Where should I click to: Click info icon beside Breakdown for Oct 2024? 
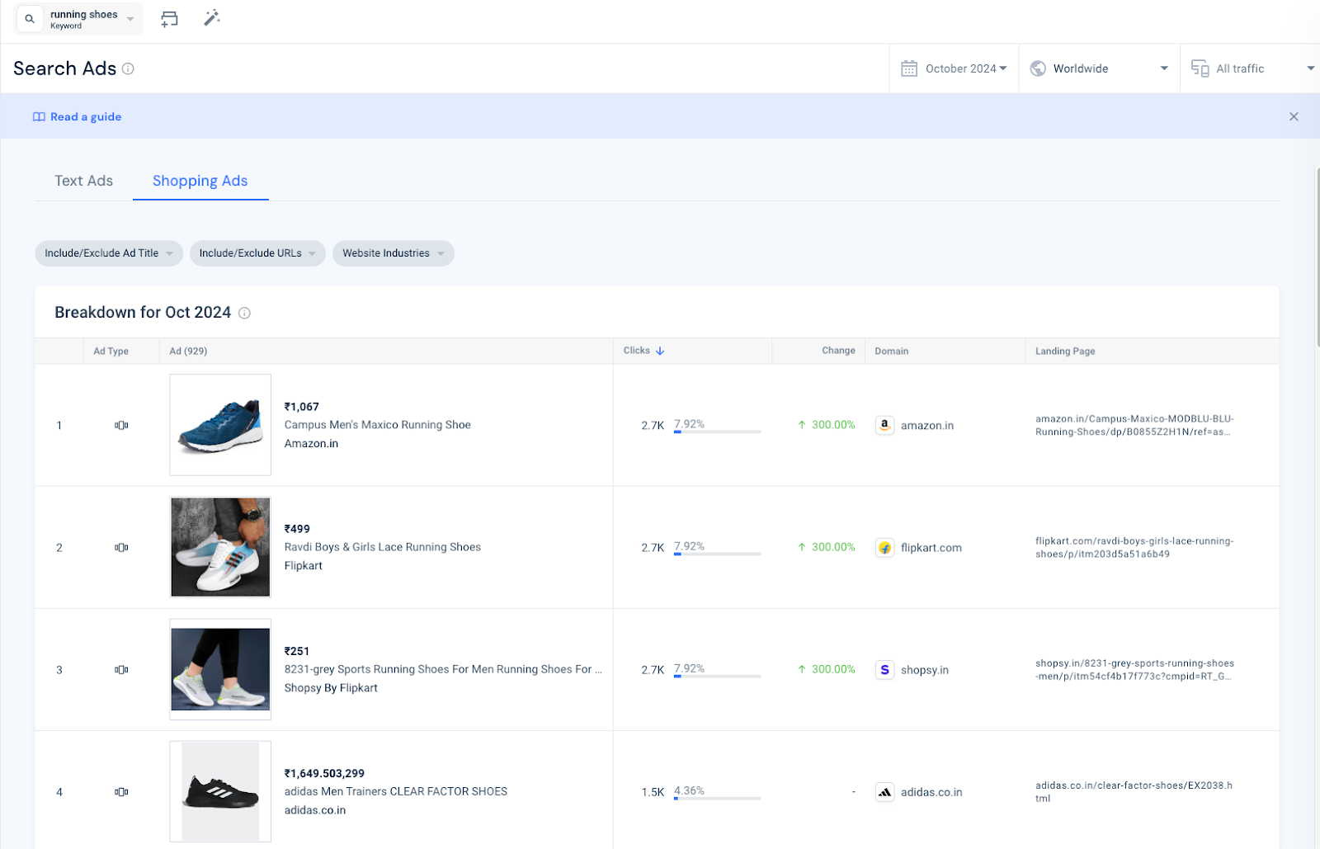pos(244,313)
